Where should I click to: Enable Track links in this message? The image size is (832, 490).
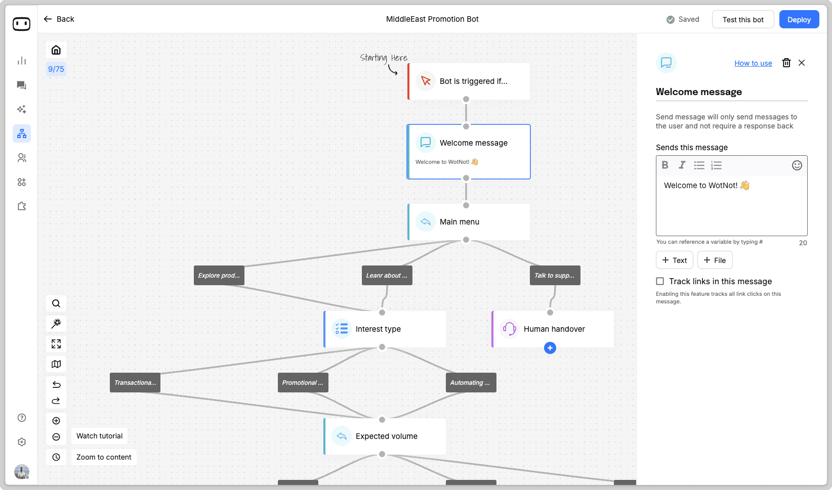[x=660, y=281]
